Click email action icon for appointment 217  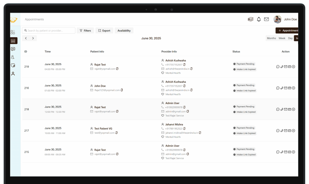pos(286,131)
